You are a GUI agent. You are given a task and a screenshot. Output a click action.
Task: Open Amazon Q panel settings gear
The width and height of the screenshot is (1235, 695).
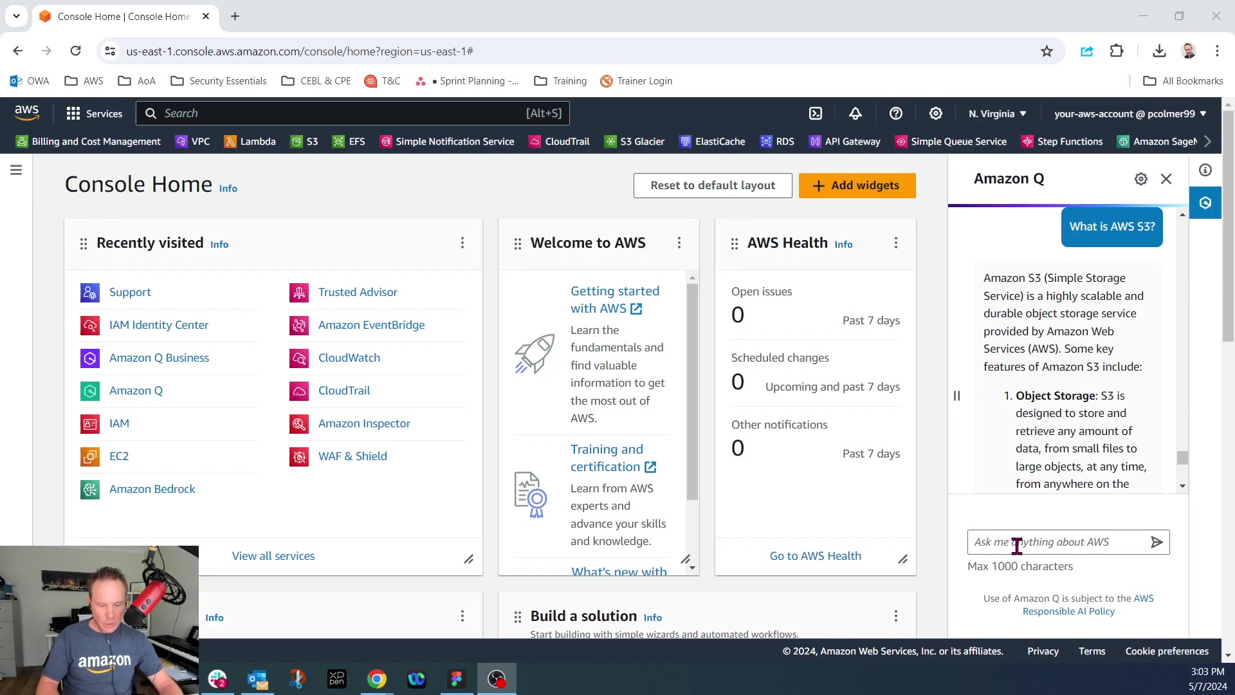[1141, 179]
